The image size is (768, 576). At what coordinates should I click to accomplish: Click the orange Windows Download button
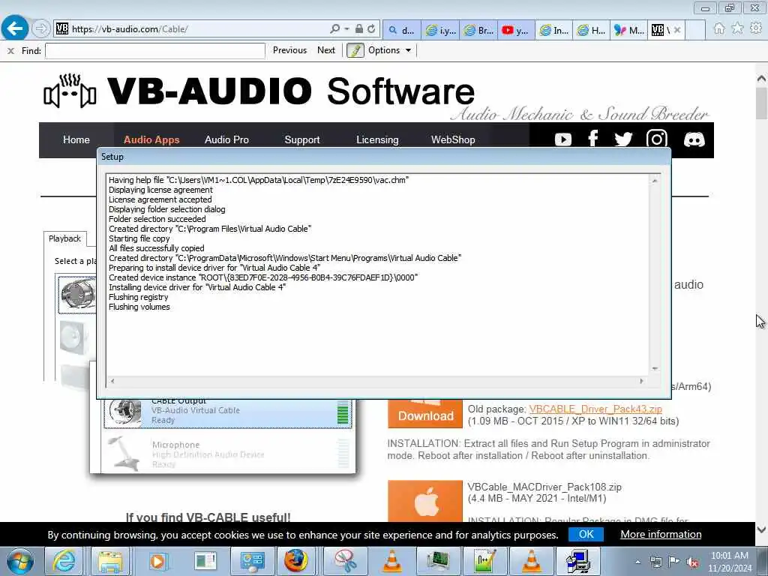(425, 414)
